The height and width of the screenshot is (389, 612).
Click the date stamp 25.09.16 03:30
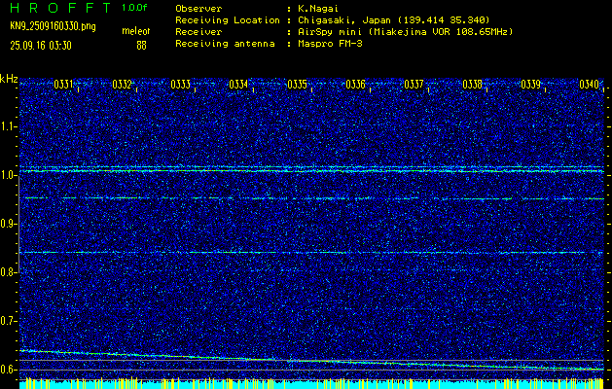(41, 46)
